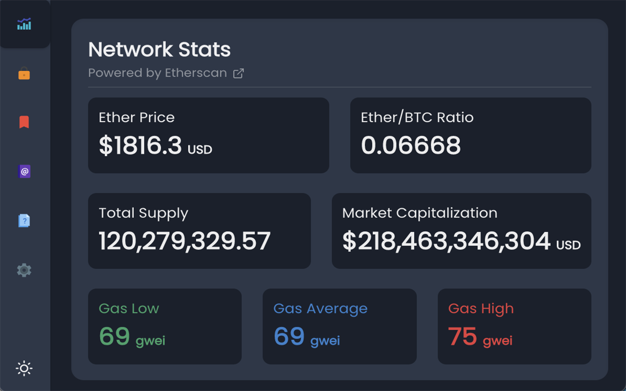This screenshot has height=391, width=626.
Task: Click the Gas High card
Action: pos(514,326)
